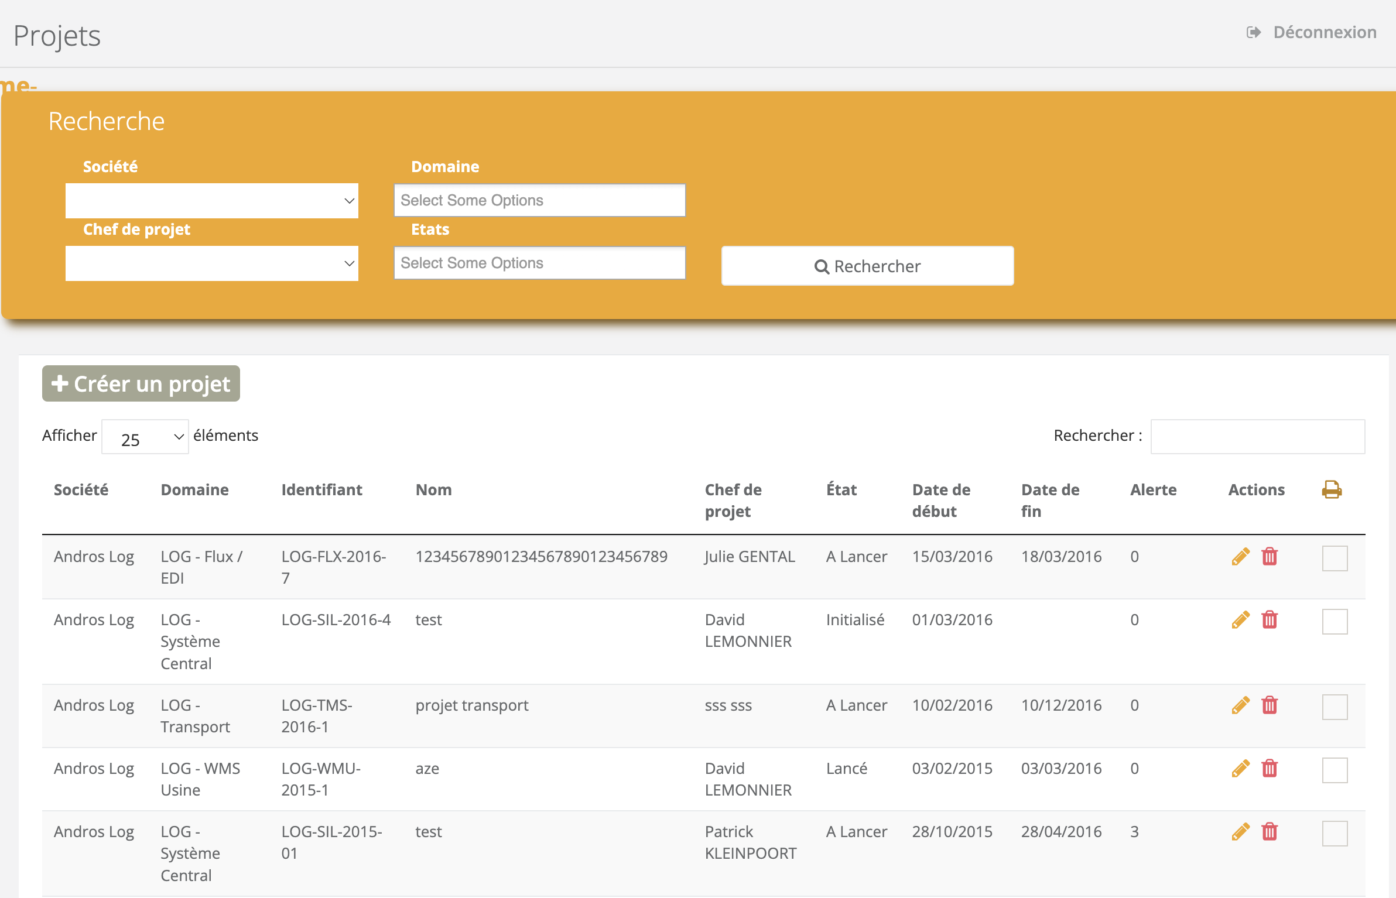
Task: Change the Afficher 25 éléments dropdown
Action: 145,437
